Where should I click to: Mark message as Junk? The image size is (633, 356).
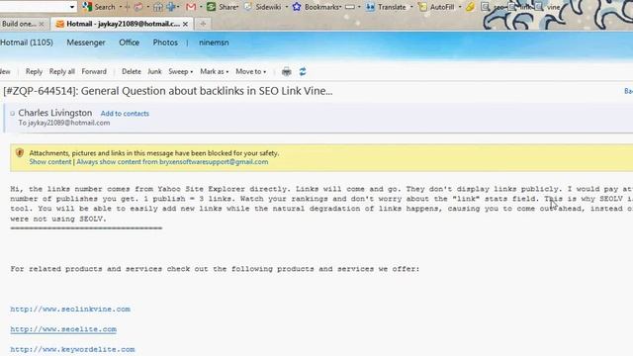(154, 71)
